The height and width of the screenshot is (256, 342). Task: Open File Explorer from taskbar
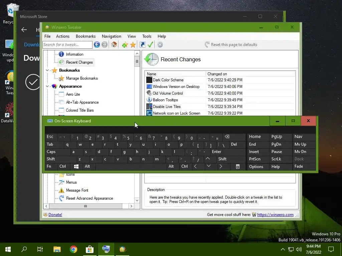click(x=57, y=249)
